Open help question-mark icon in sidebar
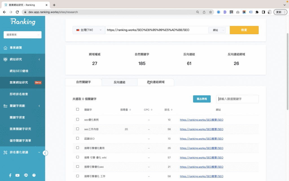 click(34, 175)
